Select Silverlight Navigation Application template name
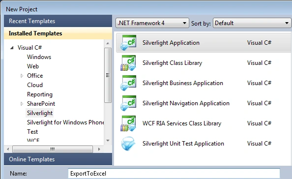The width and height of the screenshot is (292, 179). (186, 103)
